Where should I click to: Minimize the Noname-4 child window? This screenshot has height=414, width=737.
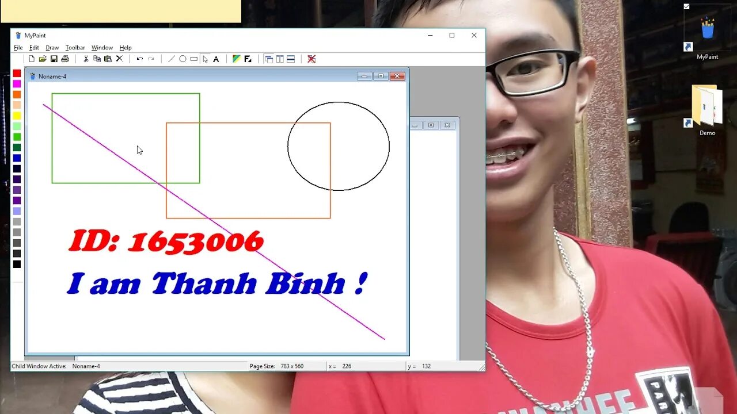tap(364, 76)
